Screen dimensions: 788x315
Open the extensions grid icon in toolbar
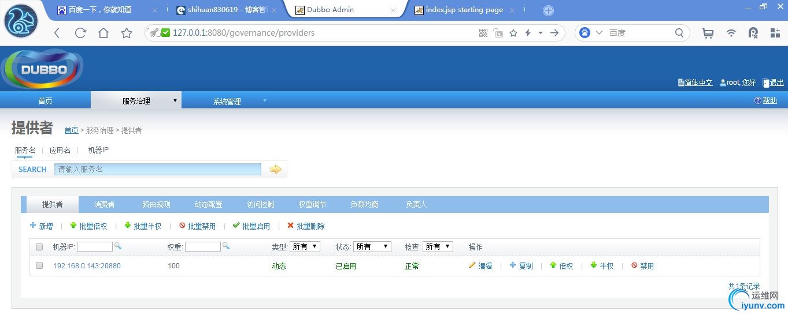(775, 33)
